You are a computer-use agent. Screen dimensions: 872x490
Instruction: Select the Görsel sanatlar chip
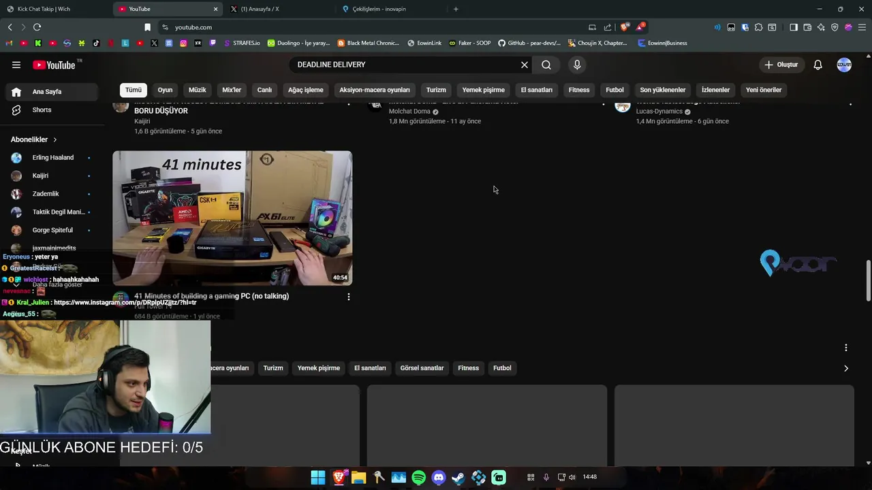click(x=422, y=368)
